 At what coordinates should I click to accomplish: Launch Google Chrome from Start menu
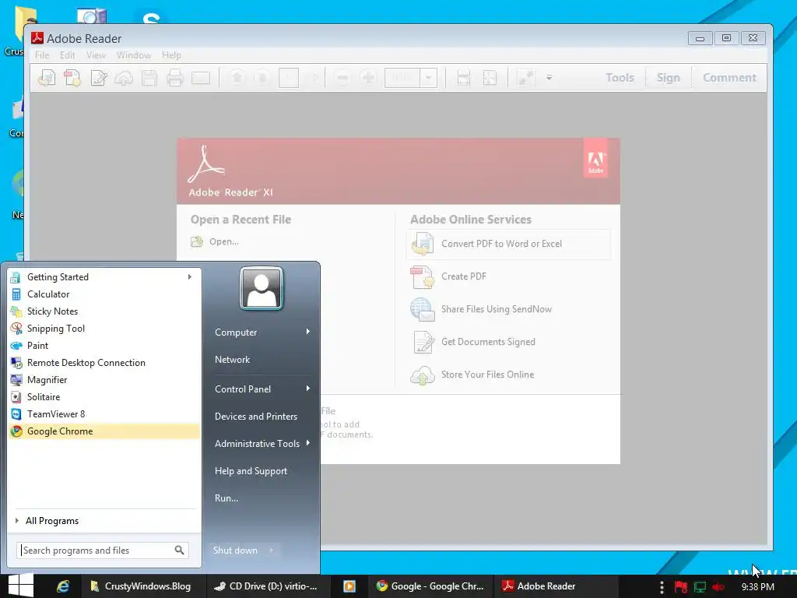coord(105,431)
